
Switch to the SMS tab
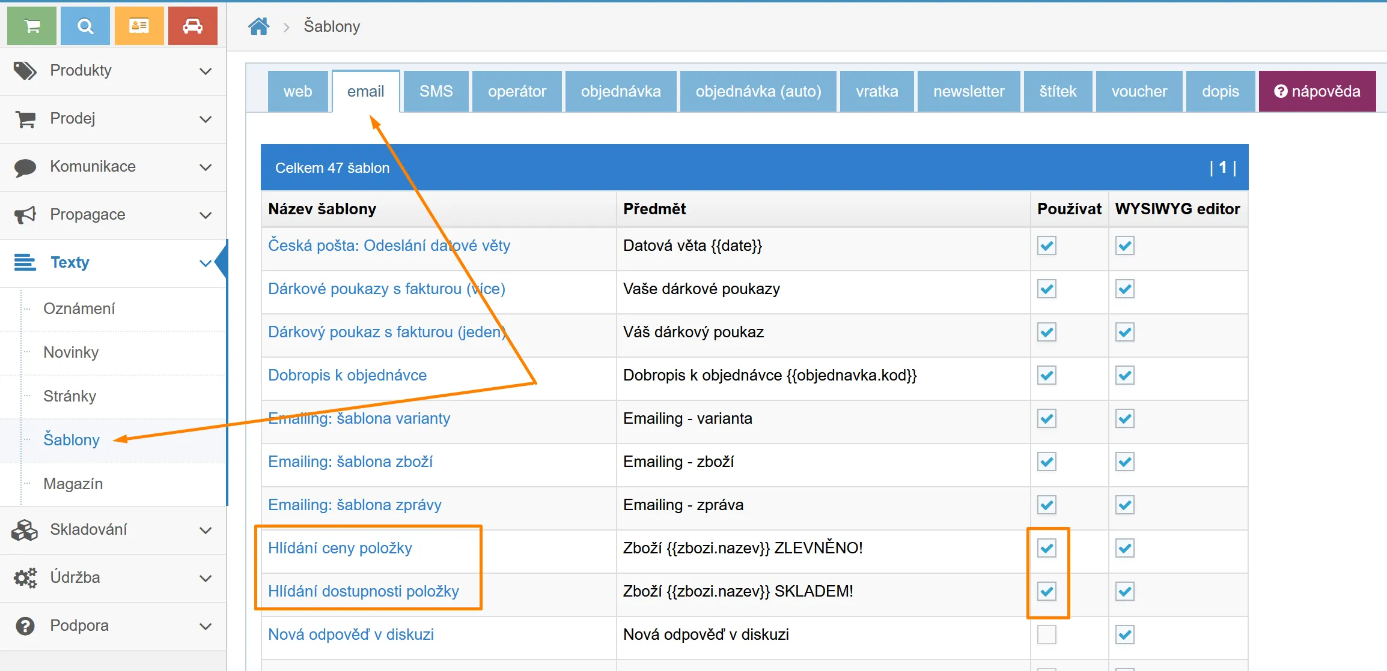click(x=436, y=91)
